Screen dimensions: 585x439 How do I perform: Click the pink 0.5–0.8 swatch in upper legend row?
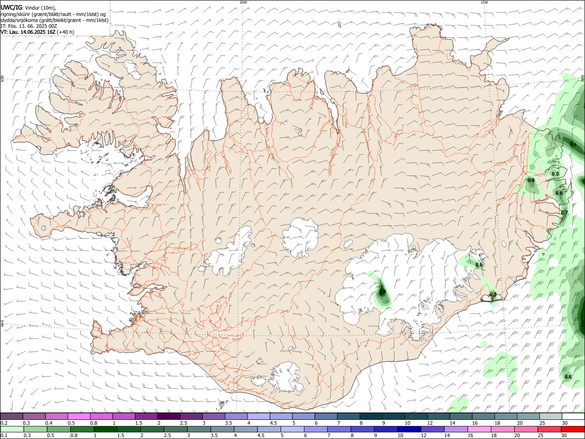[x=79, y=417]
